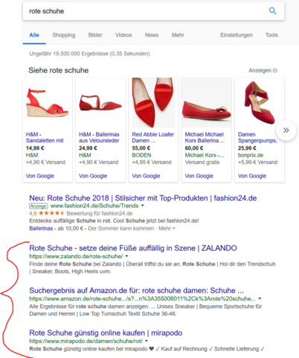The width and height of the screenshot is (299, 358).
Task: Expand the Mehr dropdown in fashion24 ad
Action: [x=167, y=228]
